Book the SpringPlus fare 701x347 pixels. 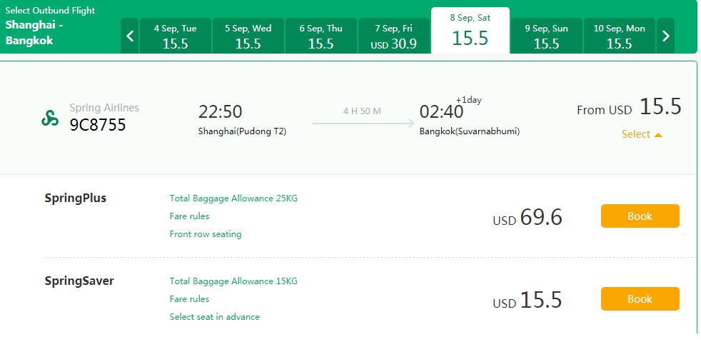point(640,216)
